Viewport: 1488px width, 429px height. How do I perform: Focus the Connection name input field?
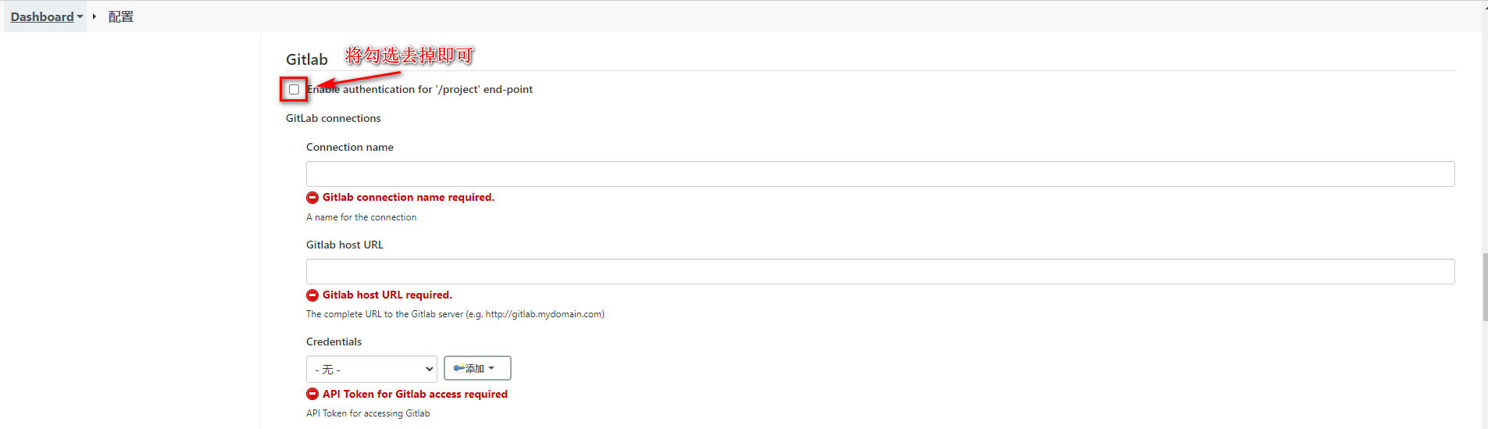880,173
